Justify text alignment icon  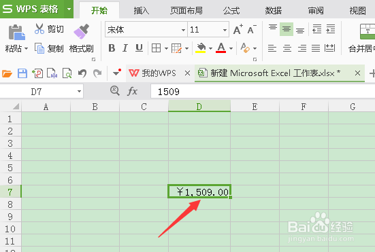(x=316, y=48)
